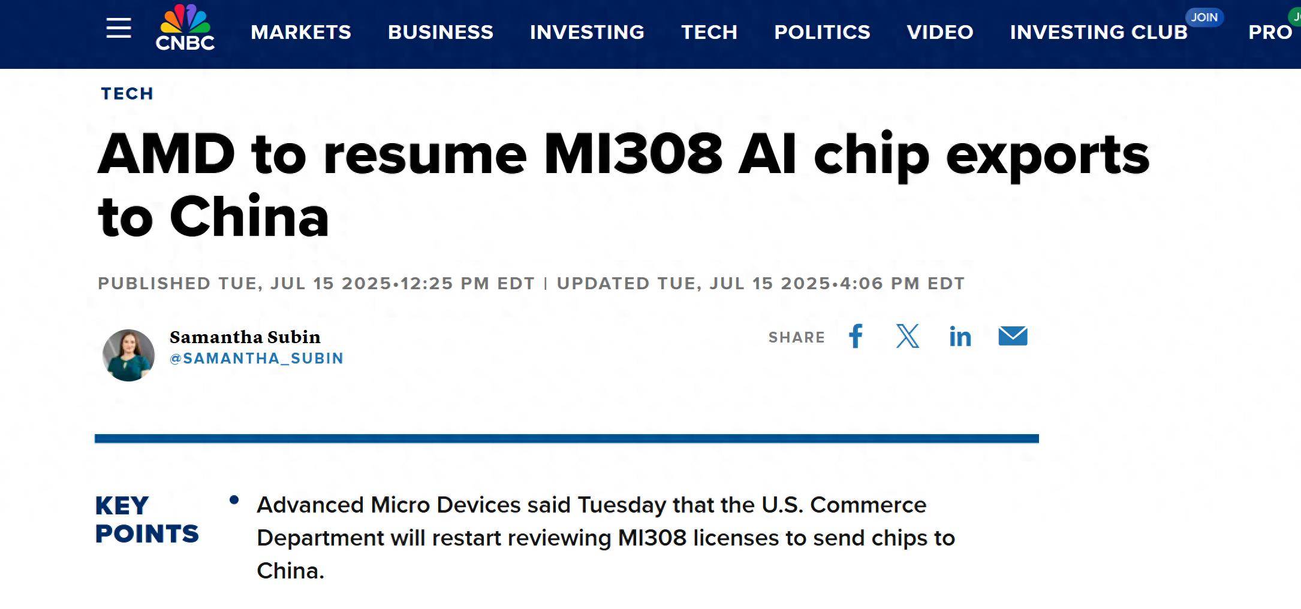Go to the Investing section
Image resolution: width=1301 pixels, height=609 pixels.
click(x=587, y=32)
